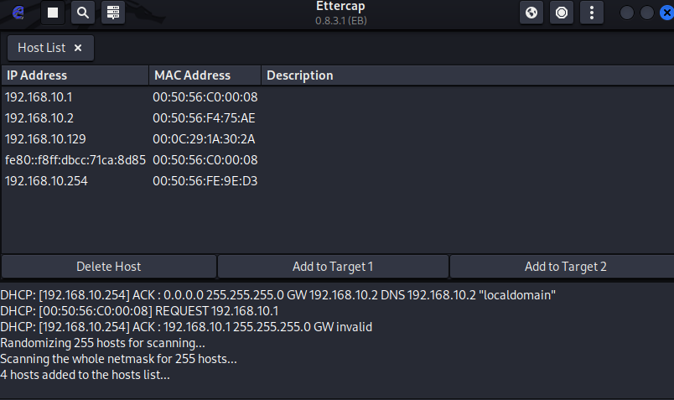Stop sniffing with the square stop icon
This screenshot has height=400, width=674.
[x=53, y=13]
